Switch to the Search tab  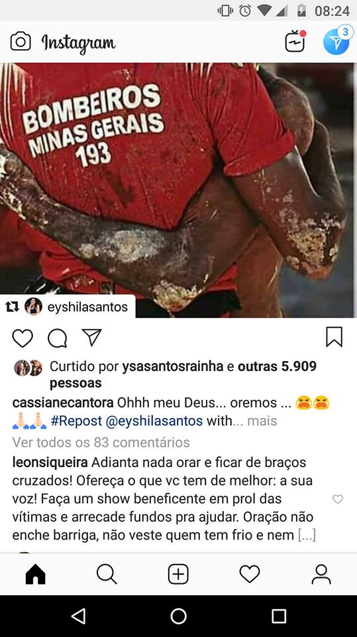[x=107, y=575]
